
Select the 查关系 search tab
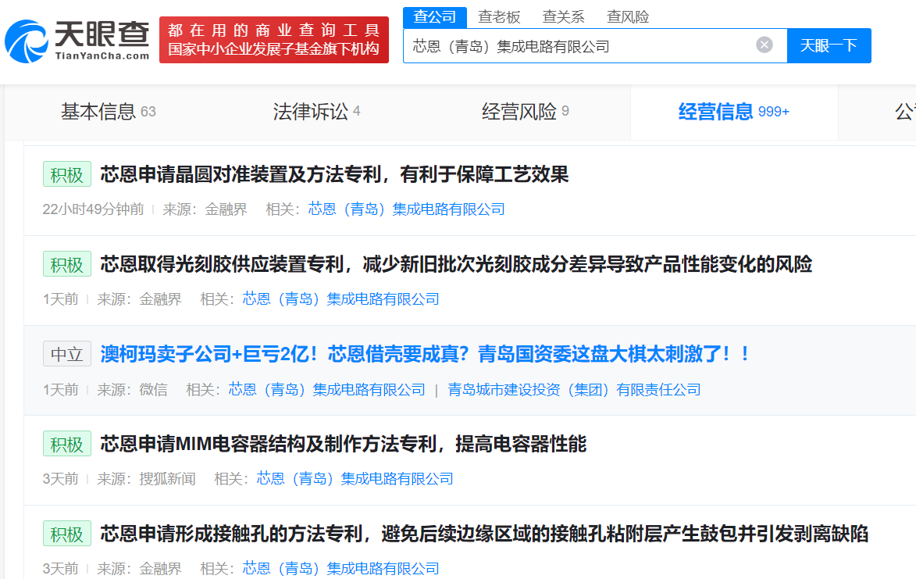point(563,17)
